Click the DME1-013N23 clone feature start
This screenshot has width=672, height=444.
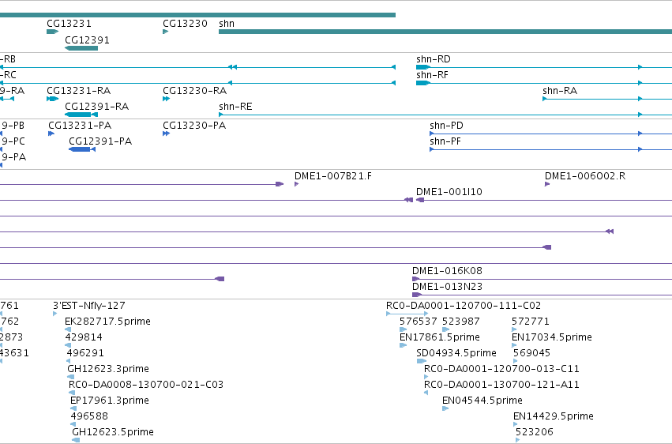(x=417, y=295)
